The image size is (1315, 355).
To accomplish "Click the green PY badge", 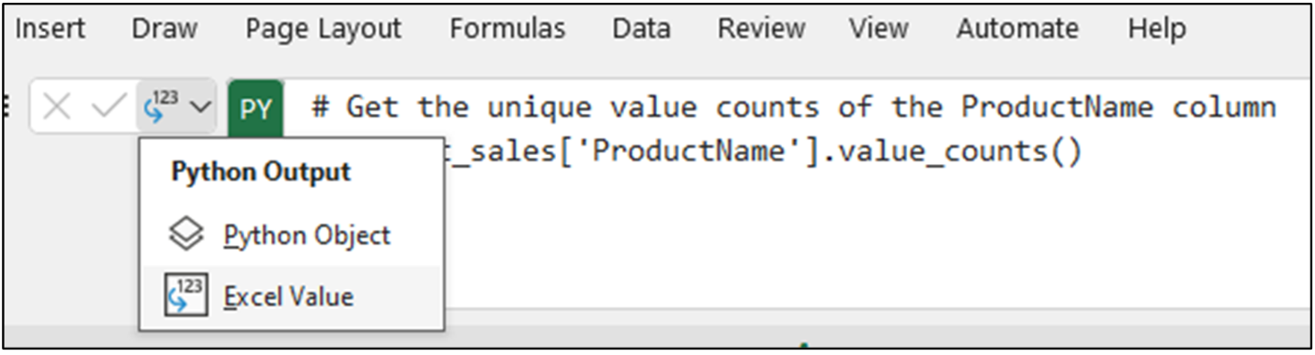I will point(255,109).
